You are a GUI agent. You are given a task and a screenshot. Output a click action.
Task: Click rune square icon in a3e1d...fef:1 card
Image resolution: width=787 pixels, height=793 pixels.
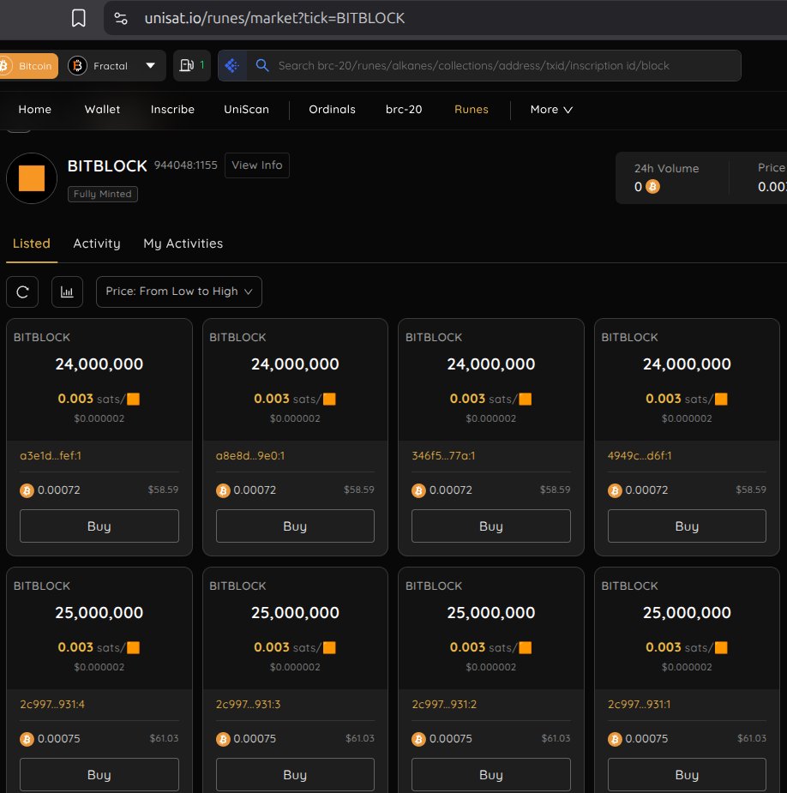134,399
